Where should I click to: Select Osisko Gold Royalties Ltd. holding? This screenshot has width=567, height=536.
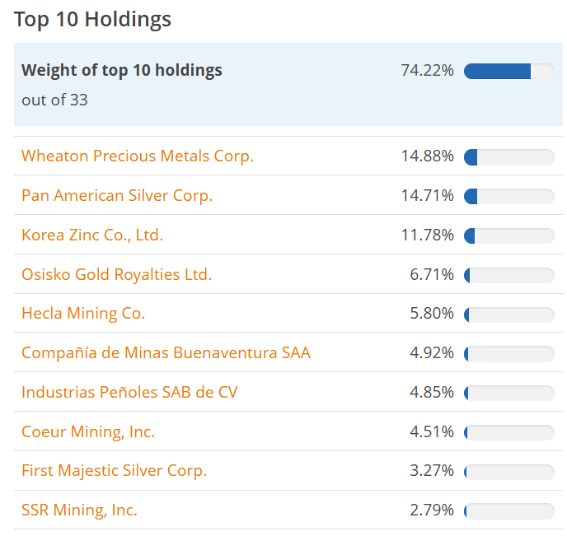[116, 274]
